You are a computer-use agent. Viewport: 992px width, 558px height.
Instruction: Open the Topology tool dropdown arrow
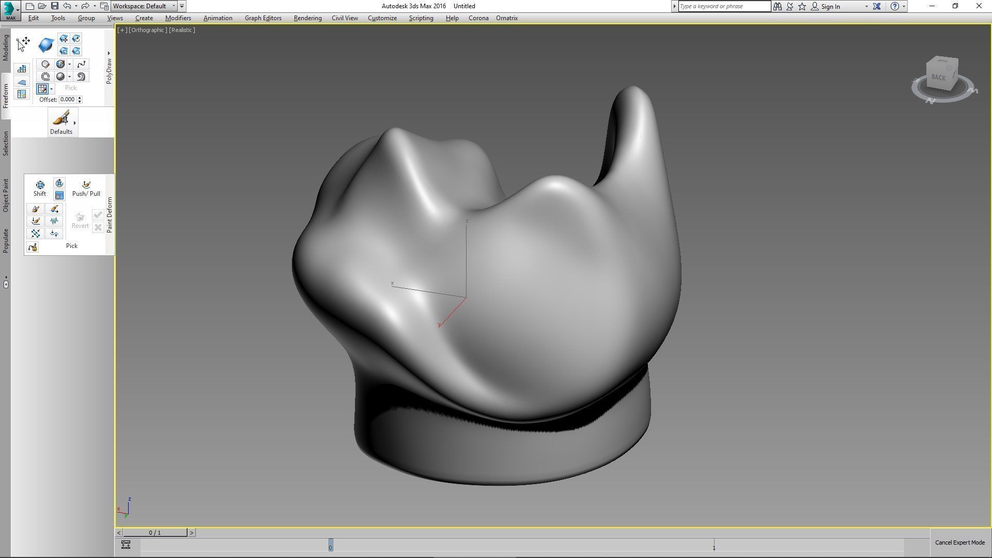(70, 65)
